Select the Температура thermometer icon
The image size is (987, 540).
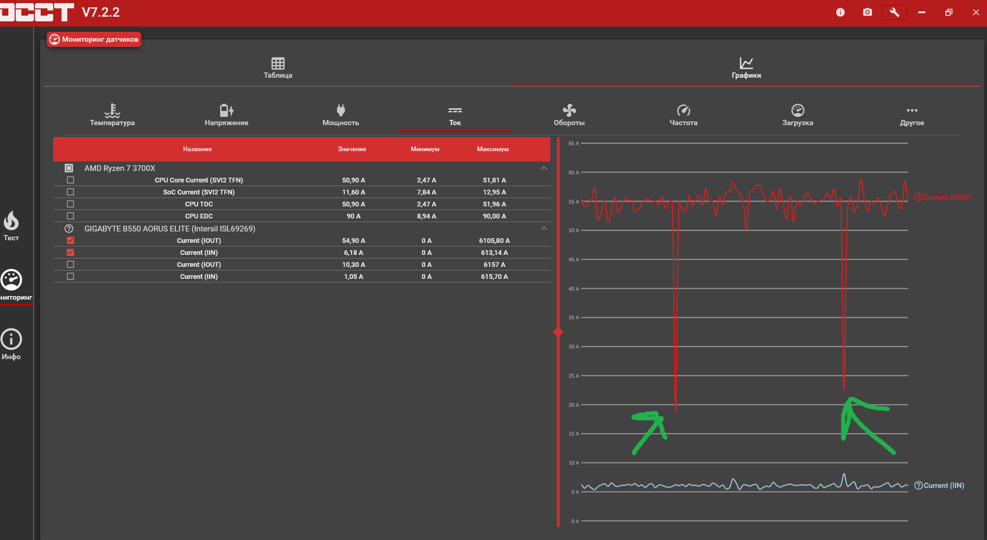point(112,111)
